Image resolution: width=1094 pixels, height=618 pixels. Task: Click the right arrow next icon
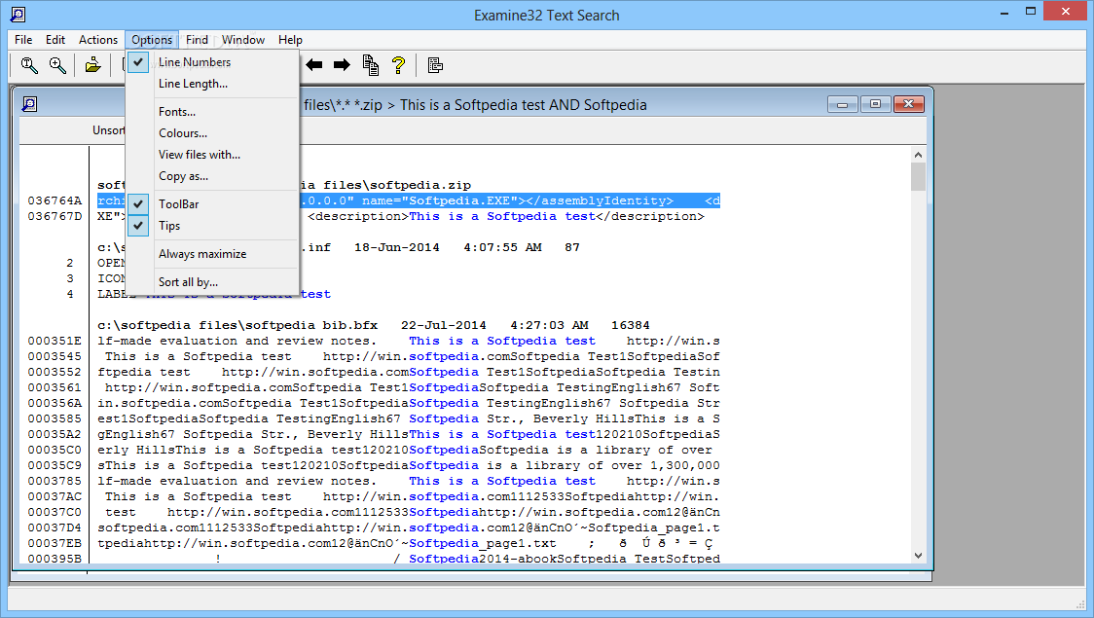click(342, 65)
